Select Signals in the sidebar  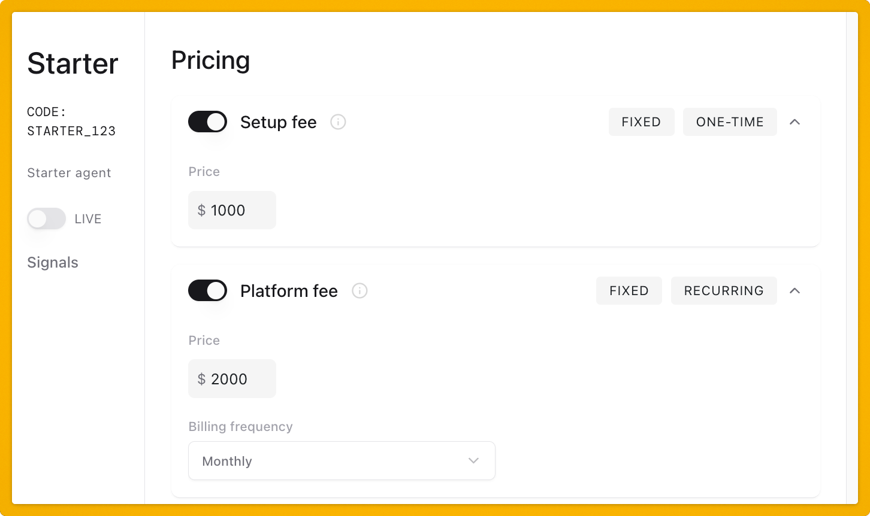tap(53, 262)
